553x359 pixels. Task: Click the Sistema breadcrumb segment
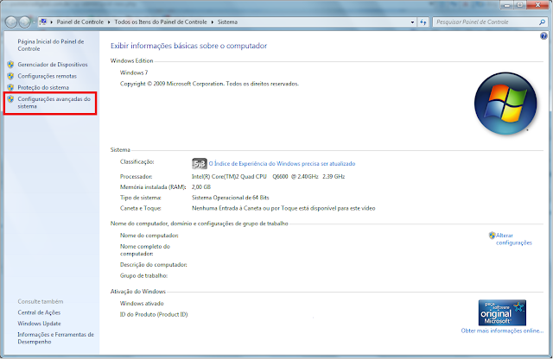click(227, 22)
